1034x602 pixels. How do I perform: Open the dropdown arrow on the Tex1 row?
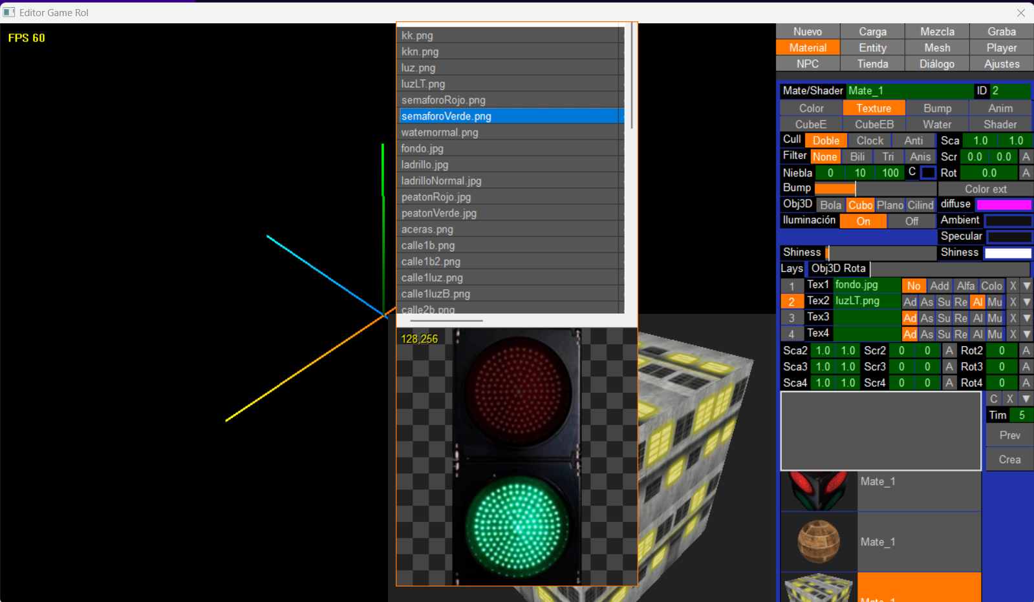(1026, 285)
